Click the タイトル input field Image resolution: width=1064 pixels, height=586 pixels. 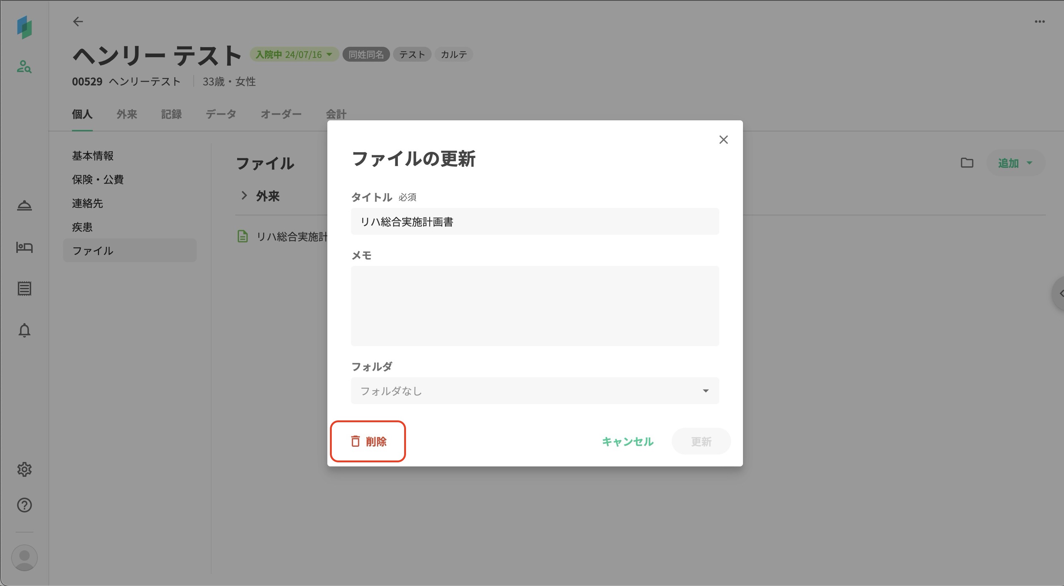[534, 222]
